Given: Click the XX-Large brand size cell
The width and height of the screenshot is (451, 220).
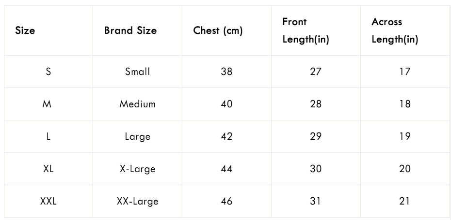Looking at the screenshot, I should [x=138, y=201].
